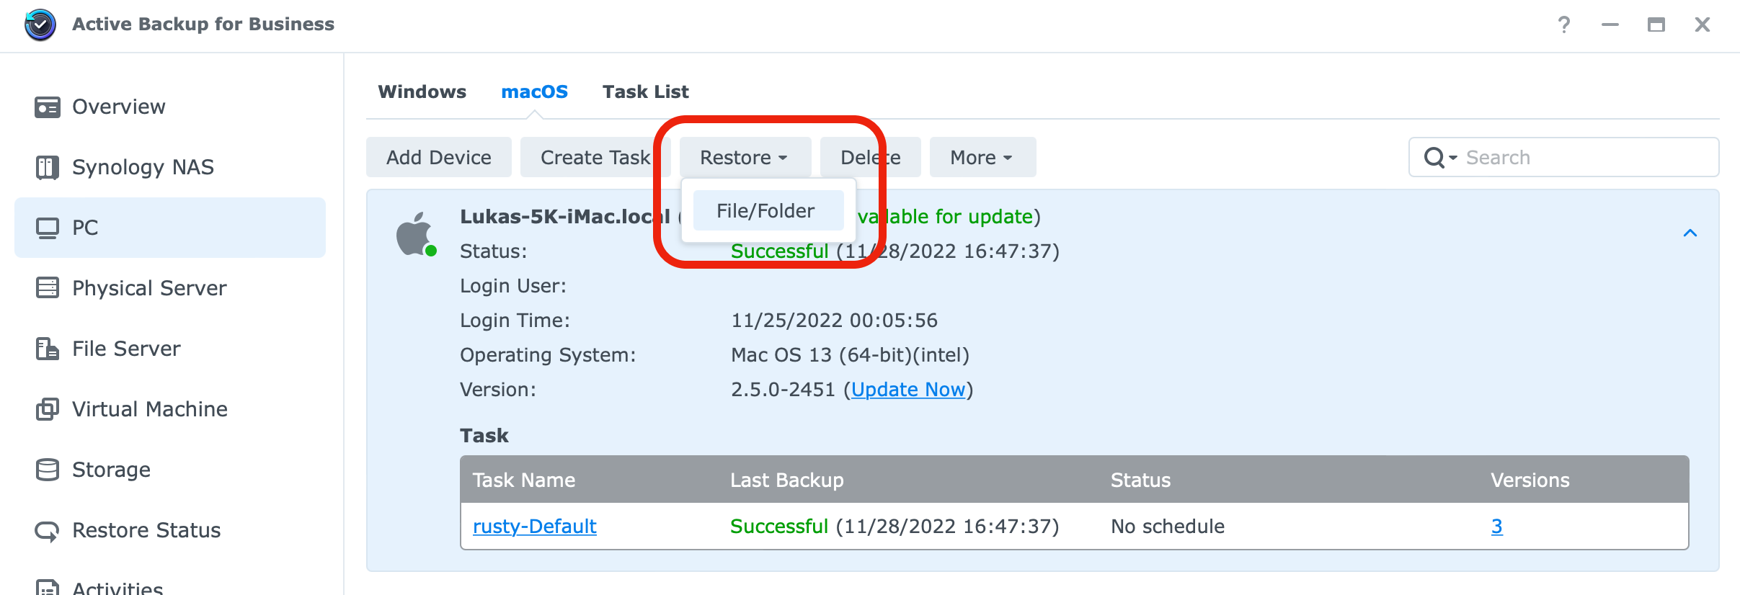The image size is (1740, 595).
Task: Click the Overview sidebar icon
Action: click(48, 107)
